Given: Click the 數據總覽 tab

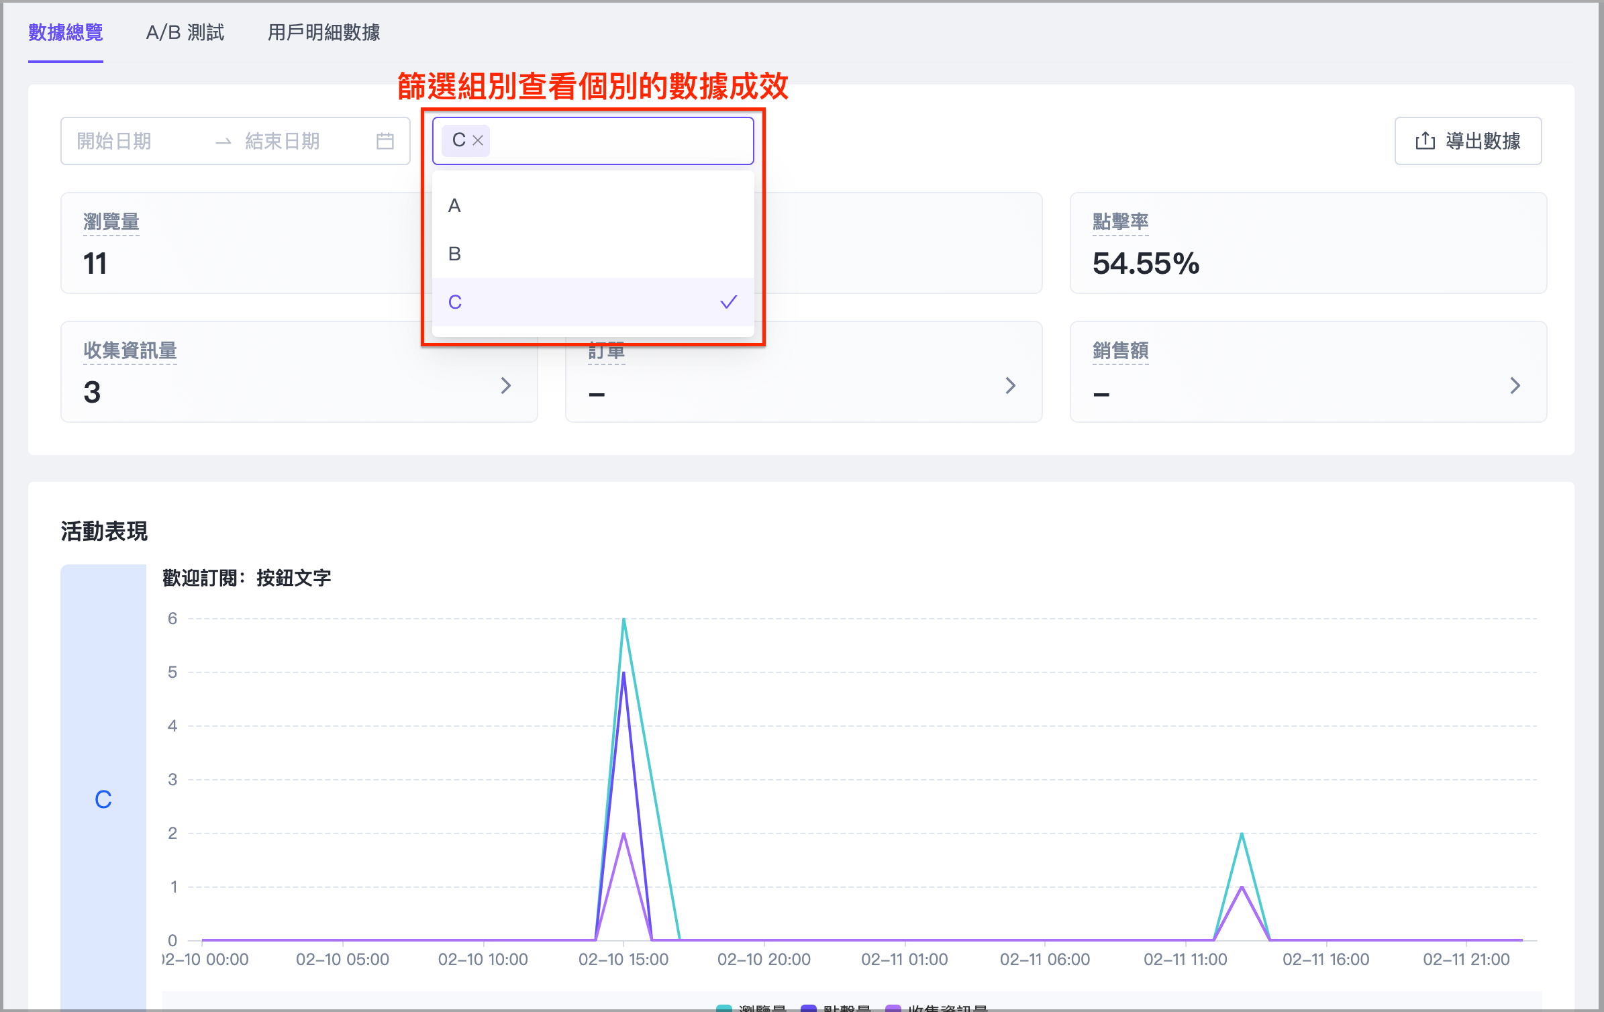Looking at the screenshot, I should point(65,32).
